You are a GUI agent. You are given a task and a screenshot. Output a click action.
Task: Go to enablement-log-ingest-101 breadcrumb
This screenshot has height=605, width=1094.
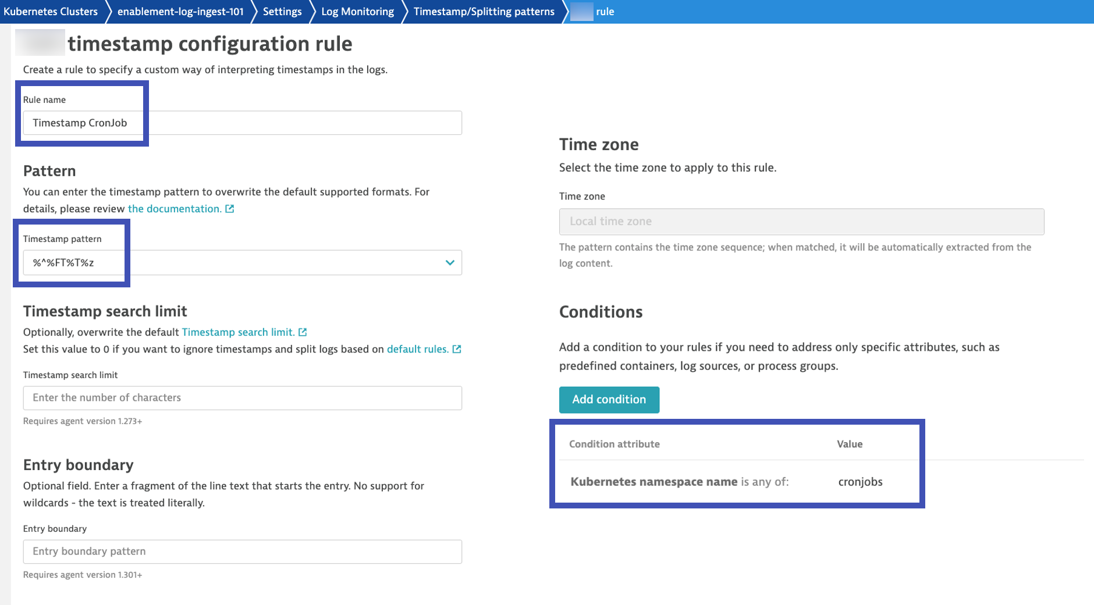(180, 12)
